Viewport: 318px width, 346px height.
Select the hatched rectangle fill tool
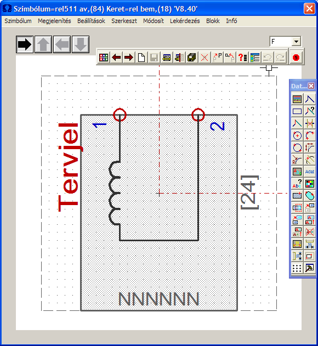[x=297, y=196]
